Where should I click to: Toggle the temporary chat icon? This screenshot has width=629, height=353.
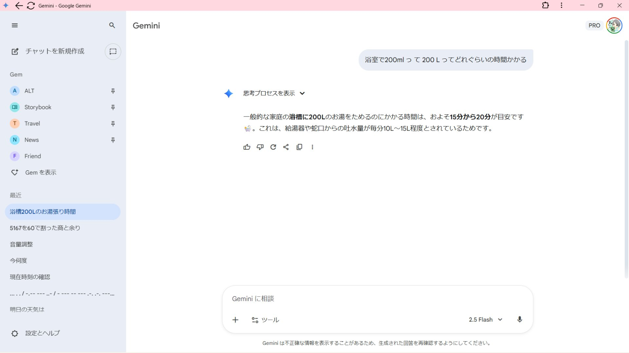pos(113,51)
